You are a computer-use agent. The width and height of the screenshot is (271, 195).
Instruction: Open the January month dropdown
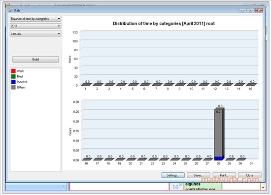[x=35, y=33]
